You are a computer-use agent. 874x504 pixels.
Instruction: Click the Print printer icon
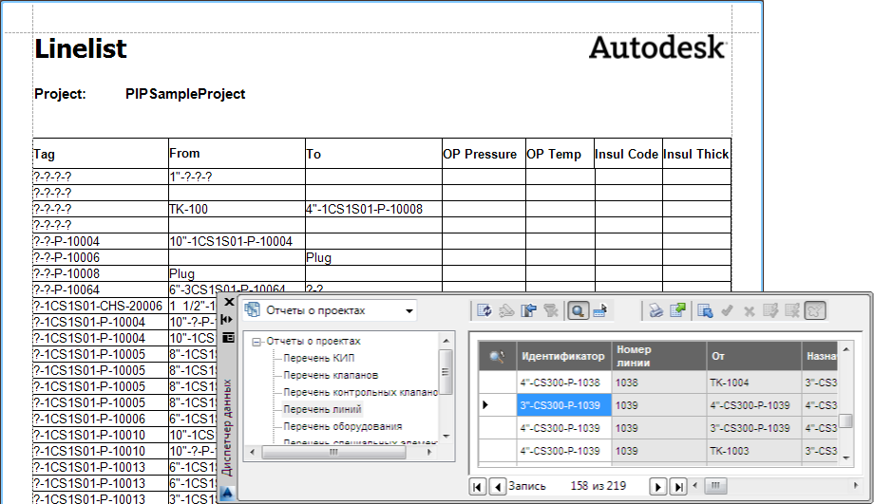(656, 310)
